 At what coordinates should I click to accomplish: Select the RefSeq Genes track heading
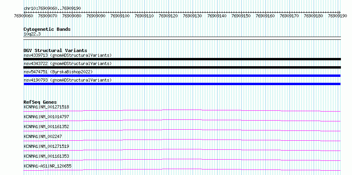[40, 102]
